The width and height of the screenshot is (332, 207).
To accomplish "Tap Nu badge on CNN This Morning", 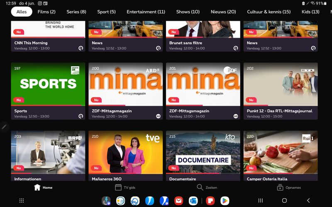I will (19, 32).
